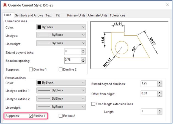This screenshot has width=173, height=124.
Task: Switch to the Tolerances tab
Action: [117, 15]
